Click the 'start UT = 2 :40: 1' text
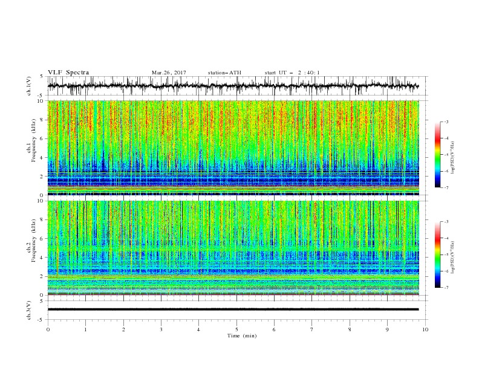This screenshot has width=479, height=370. [292, 73]
